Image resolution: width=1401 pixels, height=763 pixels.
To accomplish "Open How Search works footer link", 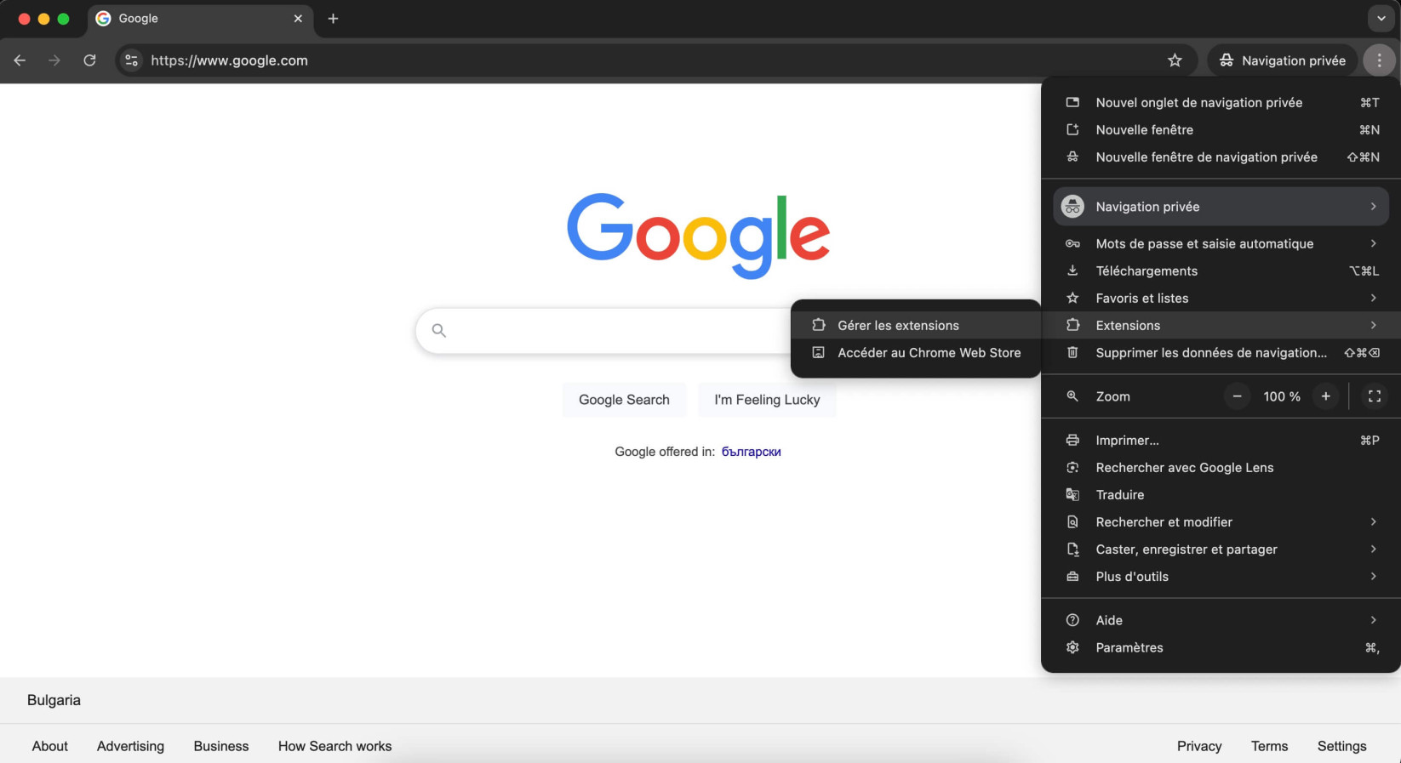I will tap(335, 746).
